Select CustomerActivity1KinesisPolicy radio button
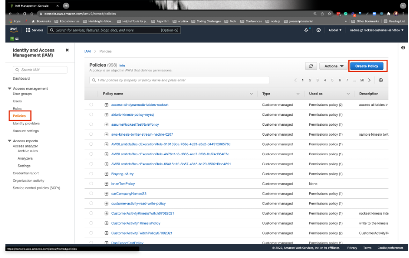Screen dimensions: 409x258 (91, 223)
